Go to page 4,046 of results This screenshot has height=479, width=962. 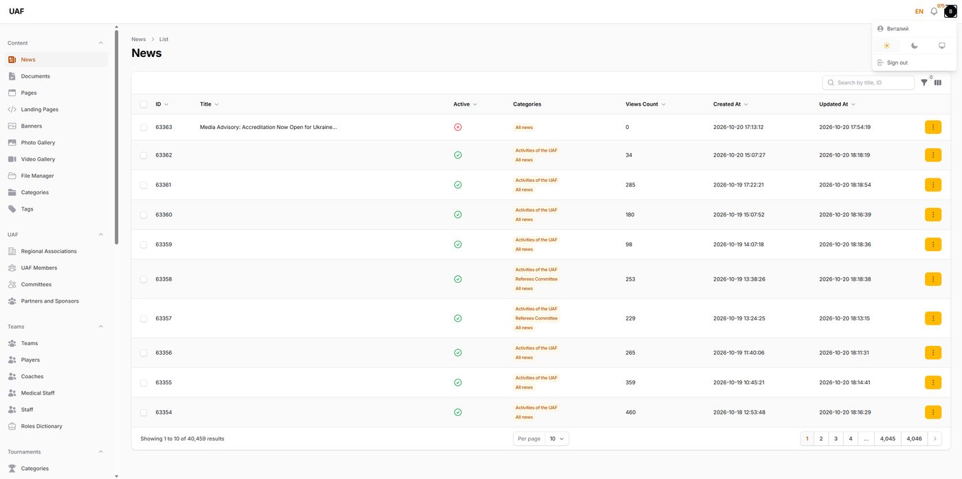click(x=914, y=439)
